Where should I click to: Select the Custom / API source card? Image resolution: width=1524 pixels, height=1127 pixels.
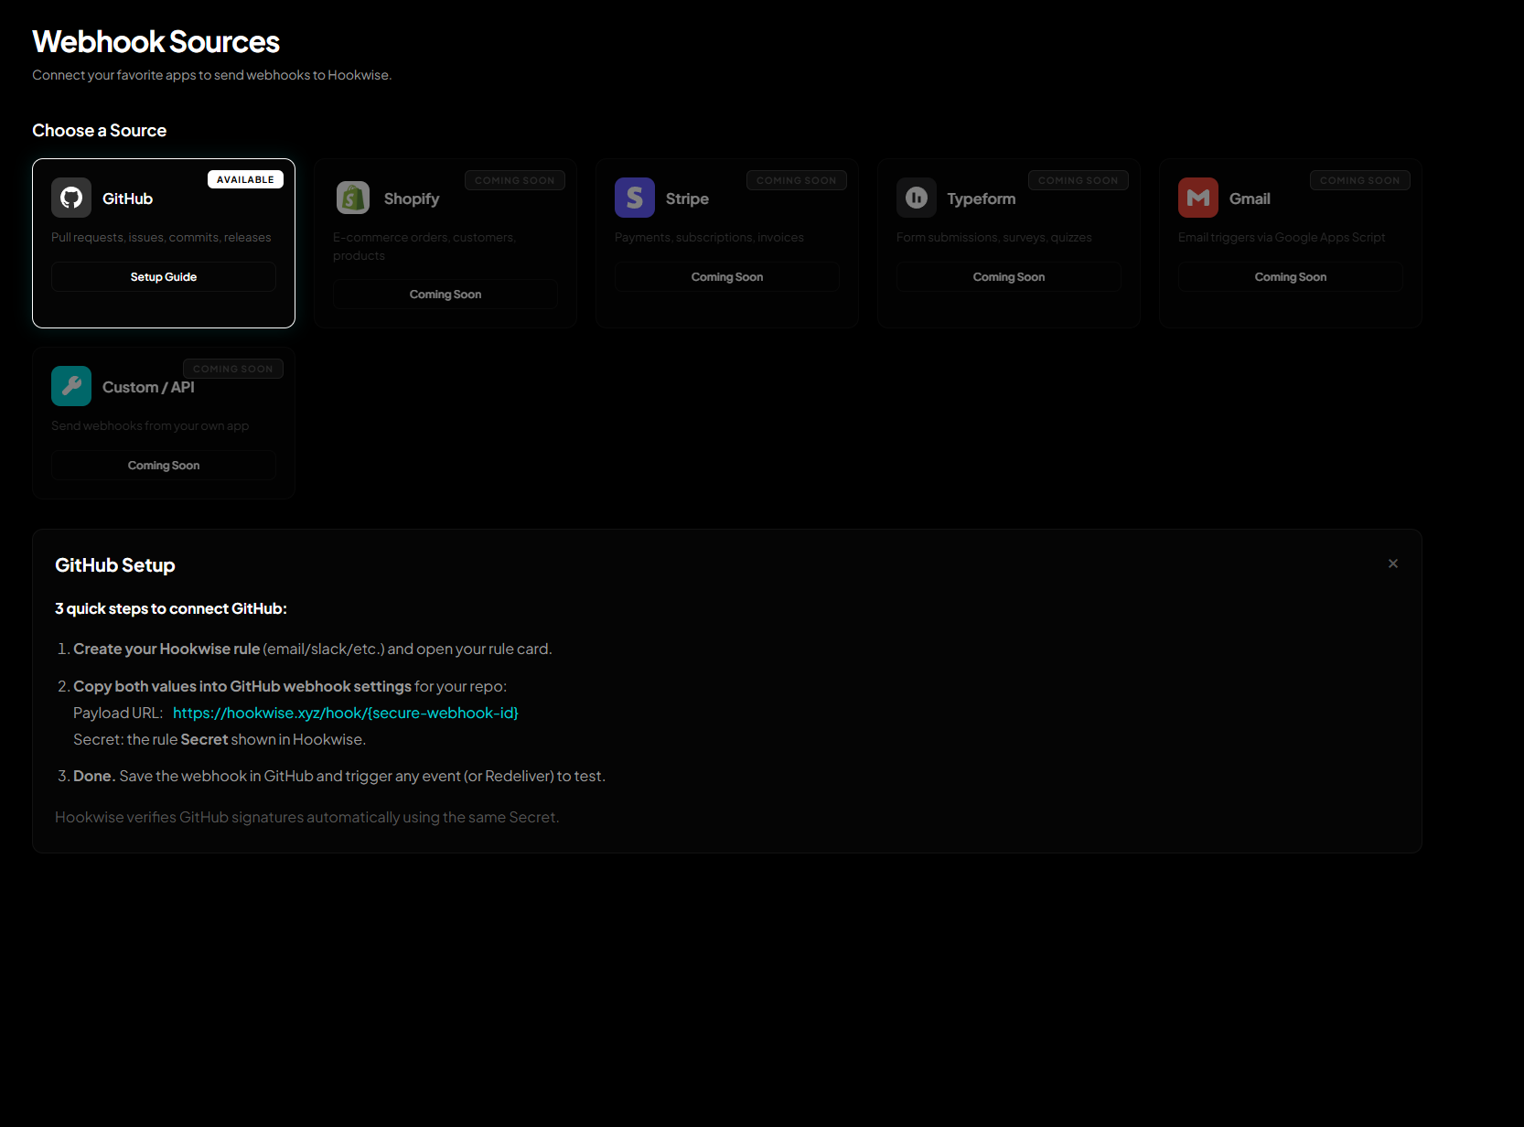[x=163, y=423]
